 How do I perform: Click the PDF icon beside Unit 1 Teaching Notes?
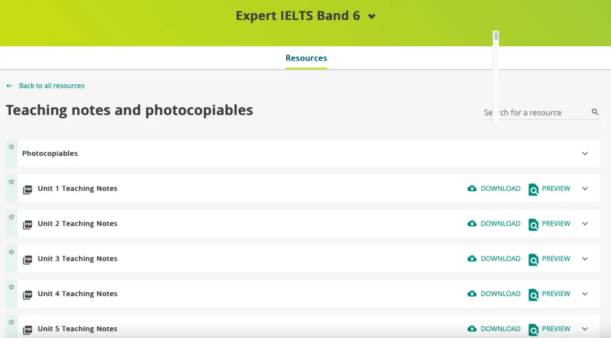[x=27, y=189]
